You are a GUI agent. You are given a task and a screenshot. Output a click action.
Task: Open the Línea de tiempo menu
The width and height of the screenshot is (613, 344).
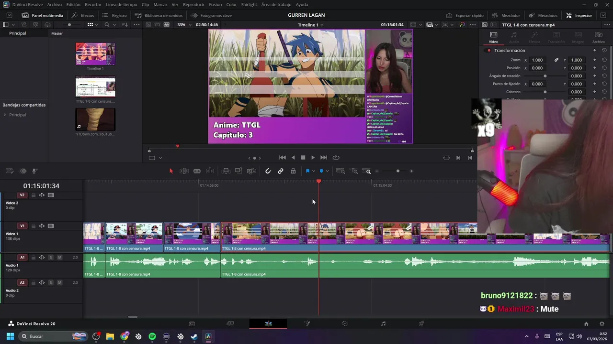click(121, 4)
